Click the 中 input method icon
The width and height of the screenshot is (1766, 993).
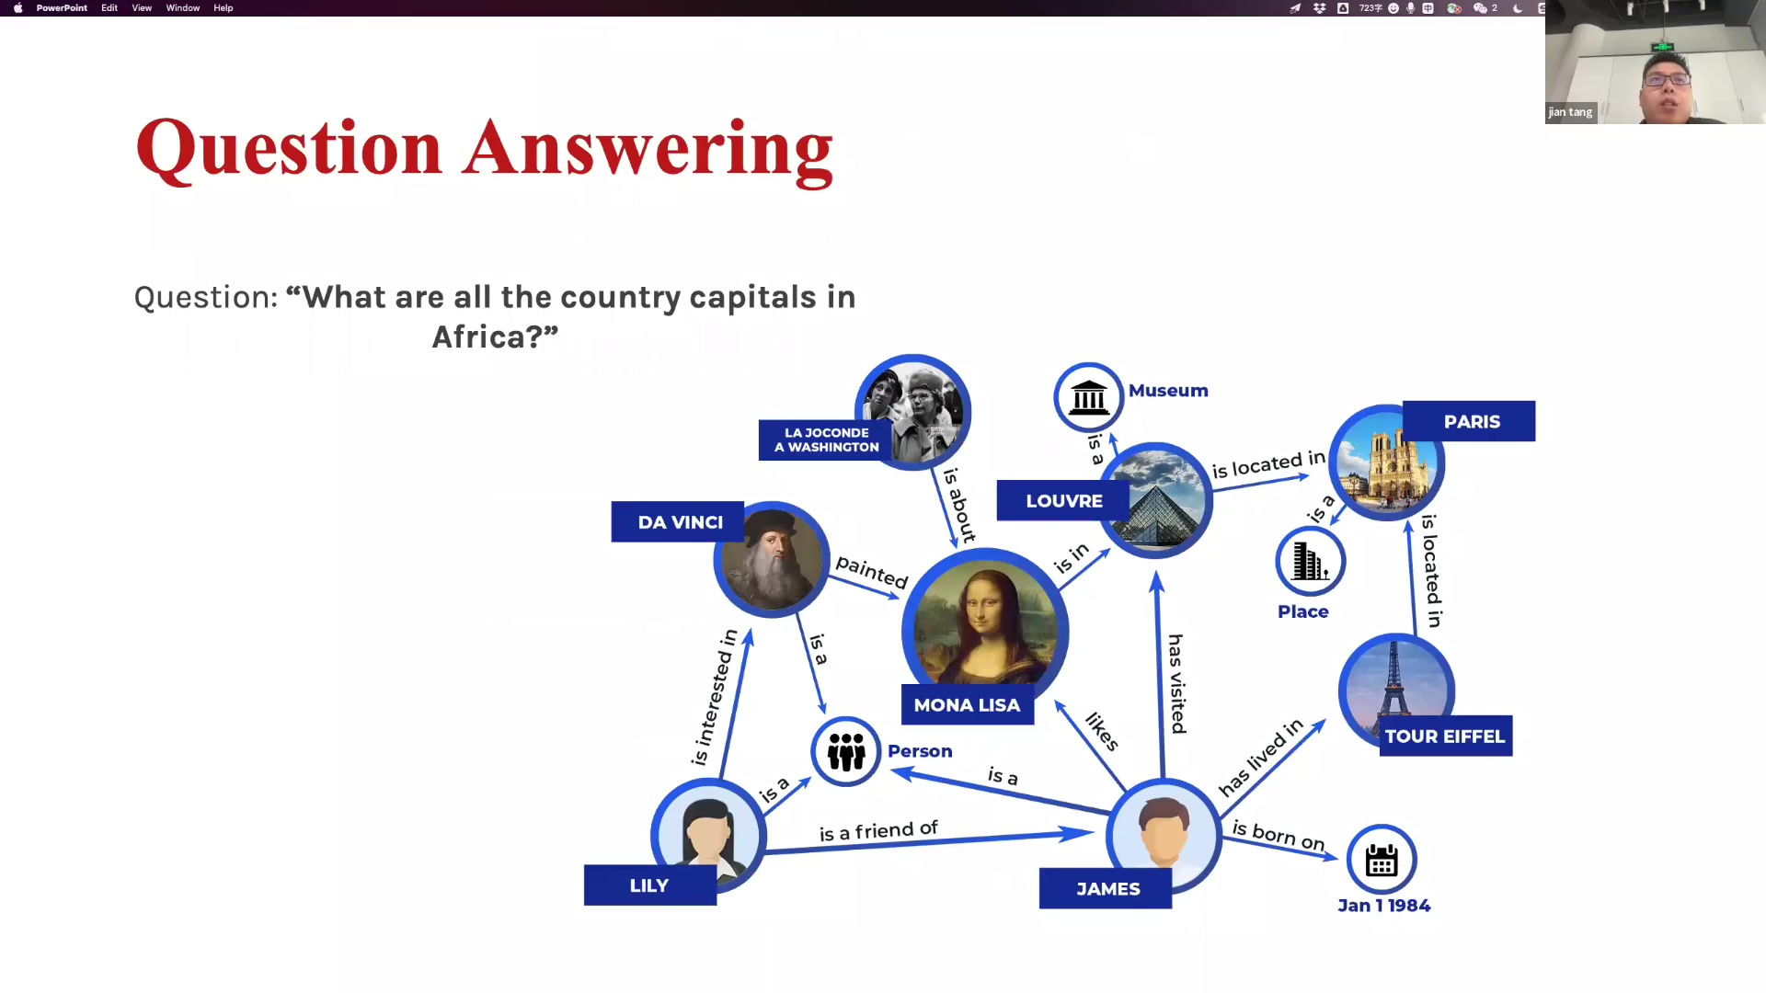[1428, 8]
